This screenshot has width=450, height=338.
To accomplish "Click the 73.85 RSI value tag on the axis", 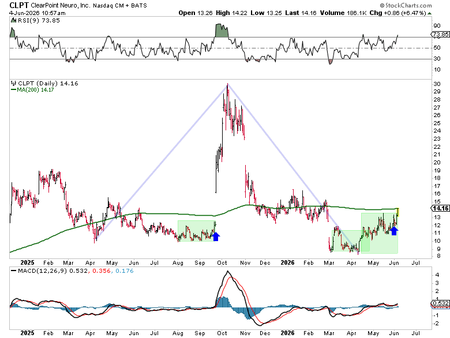I will [441, 35].
